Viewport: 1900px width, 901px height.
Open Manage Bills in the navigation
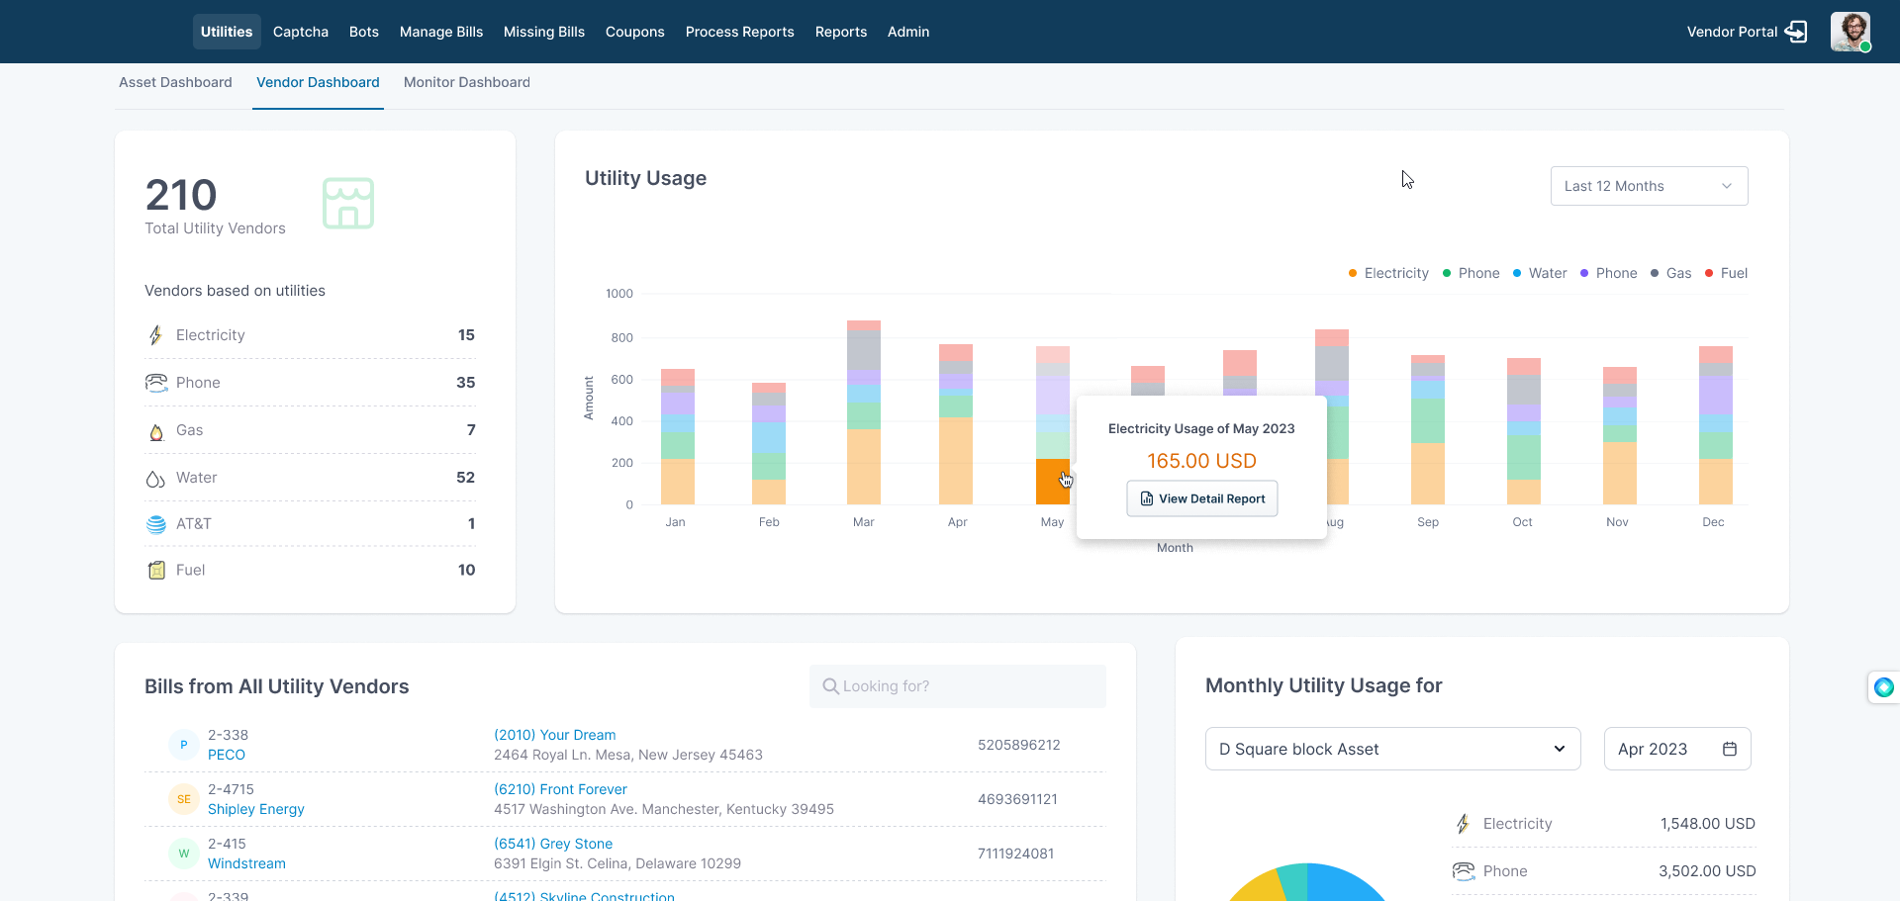pyautogui.click(x=441, y=32)
